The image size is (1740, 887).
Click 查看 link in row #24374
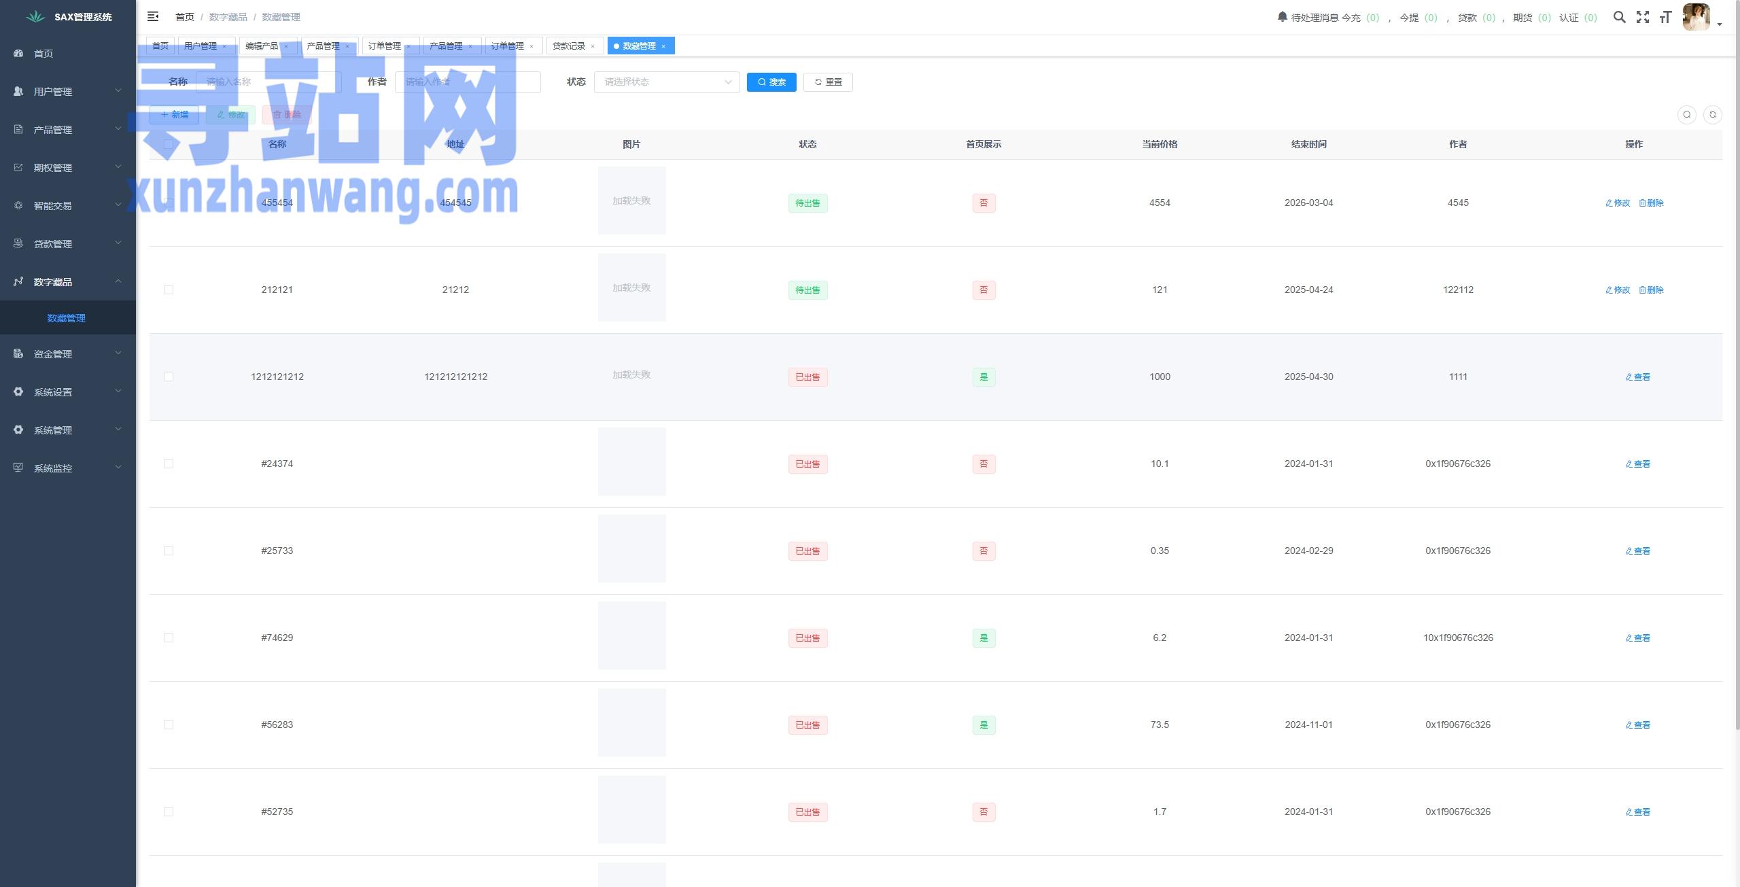(x=1637, y=464)
